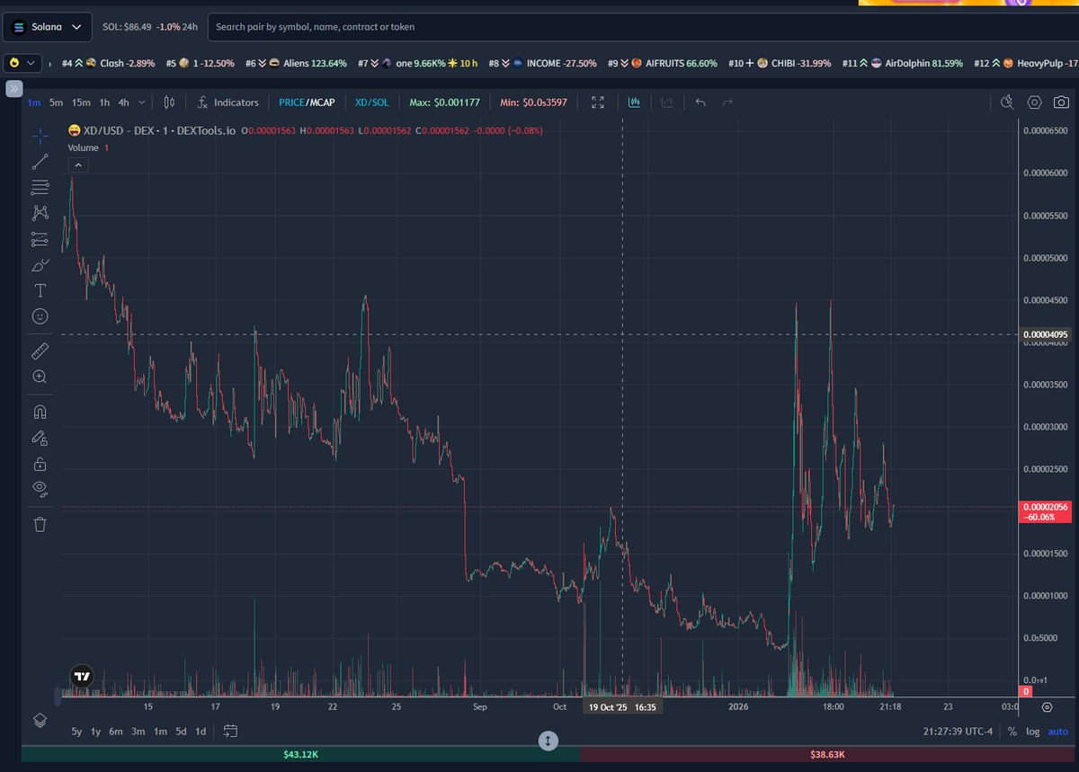Click the TradingView logo on chart
The width and height of the screenshot is (1079, 772).
click(x=82, y=676)
